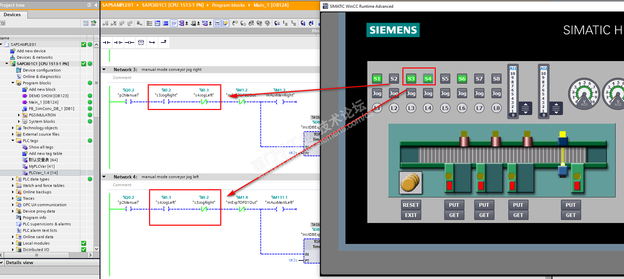Expand the Details view panel
The width and height of the screenshot is (624, 279).
[2, 262]
